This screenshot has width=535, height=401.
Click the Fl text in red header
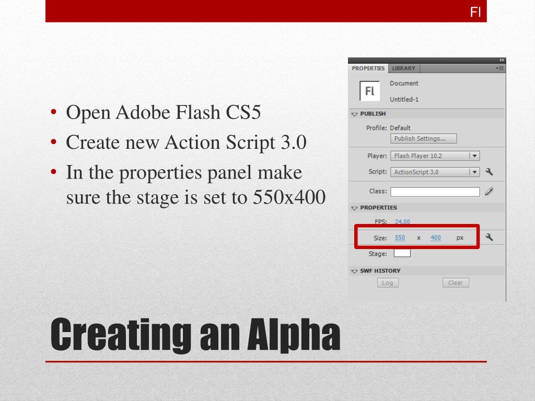(x=475, y=13)
